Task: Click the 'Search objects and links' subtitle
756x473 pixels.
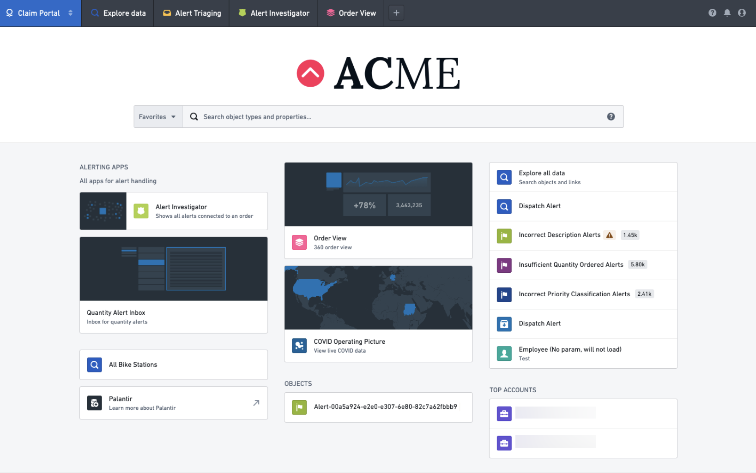Action: click(x=550, y=182)
